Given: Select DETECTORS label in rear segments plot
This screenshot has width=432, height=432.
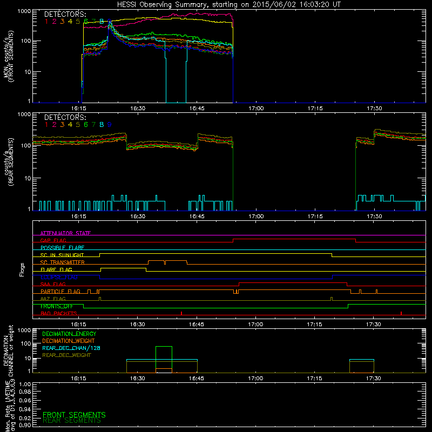Looking at the screenshot, I should (x=65, y=117).
